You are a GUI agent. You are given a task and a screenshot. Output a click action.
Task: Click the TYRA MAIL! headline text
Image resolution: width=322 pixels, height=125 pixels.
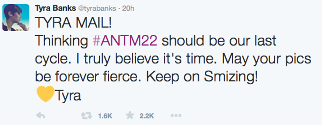[74, 24]
